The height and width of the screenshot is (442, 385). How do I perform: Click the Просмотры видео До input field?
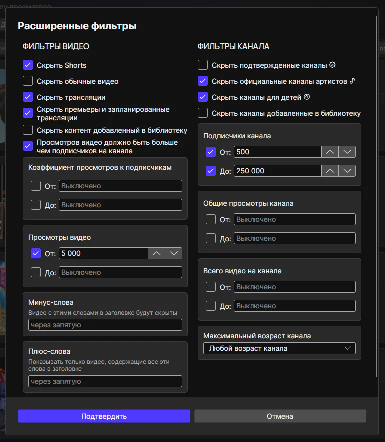(x=120, y=272)
